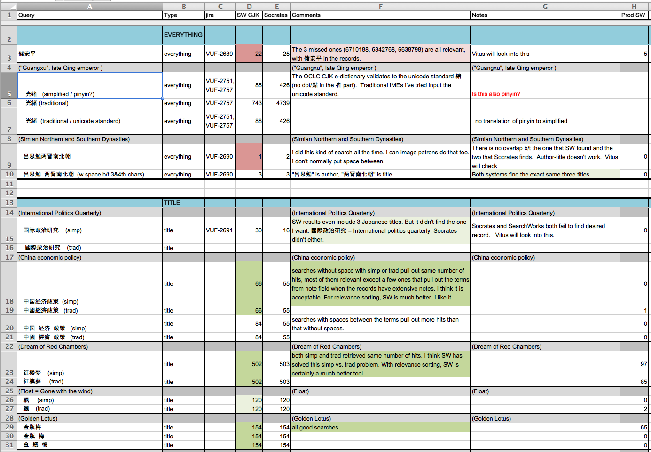Select column H header labeled Prod SW
This screenshot has height=452, width=651.
[x=634, y=7]
